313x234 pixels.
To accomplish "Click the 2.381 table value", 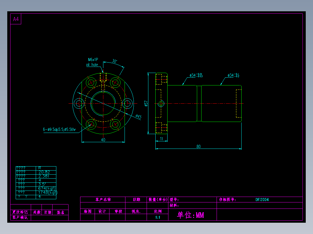I will 44,176.
